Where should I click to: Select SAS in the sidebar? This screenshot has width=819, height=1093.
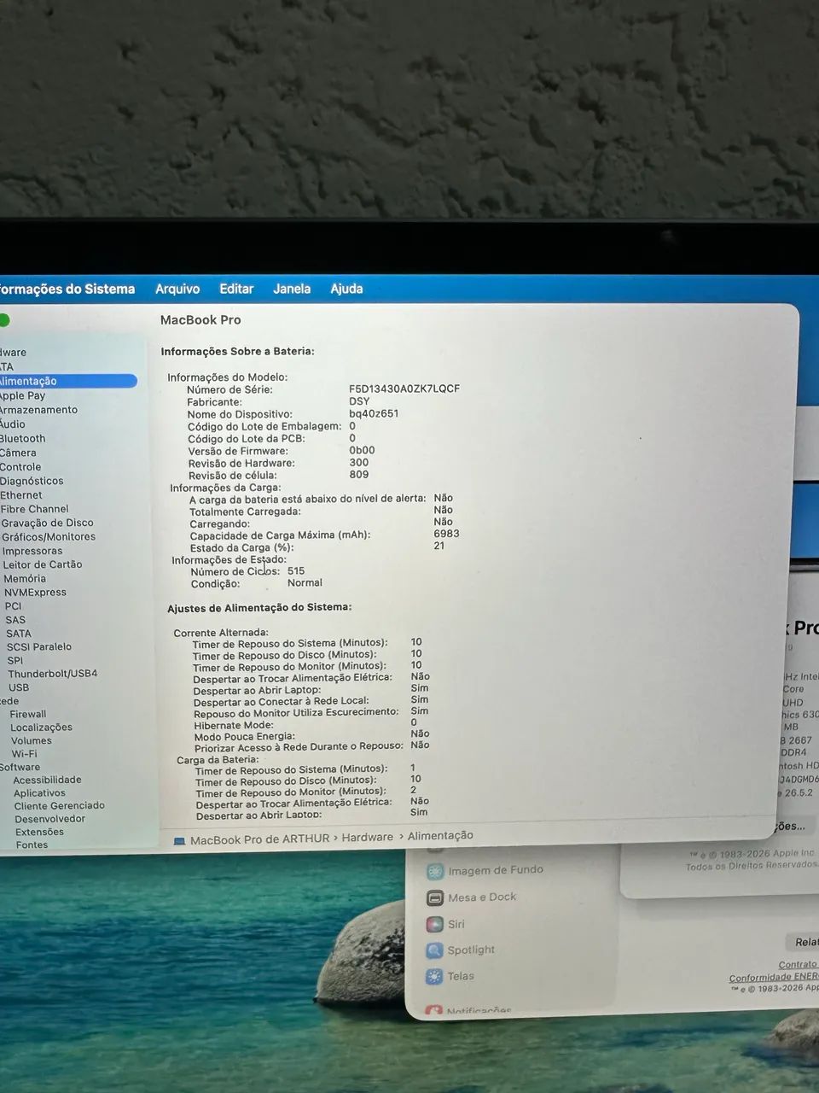tap(15, 620)
